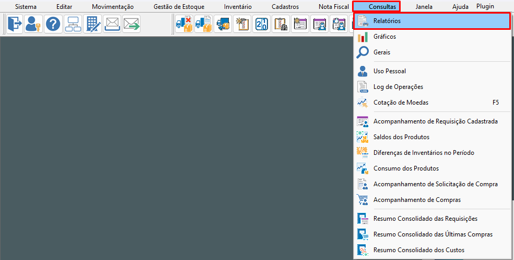Click the organization chart toolbar icon
The width and height of the screenshot is (514, 260).
73,24
